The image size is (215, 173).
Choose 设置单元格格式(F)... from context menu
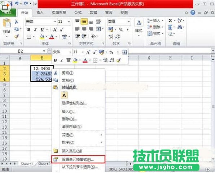coord(78,159)
